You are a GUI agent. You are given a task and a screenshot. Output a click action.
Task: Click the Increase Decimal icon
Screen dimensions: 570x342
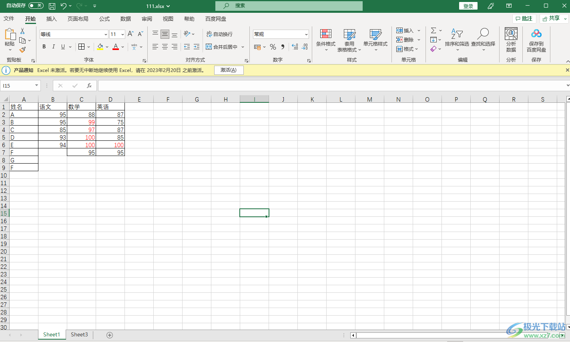click(295, 47)
